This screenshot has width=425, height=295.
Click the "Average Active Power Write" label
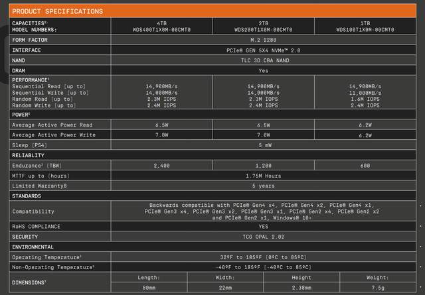point(54,135)
